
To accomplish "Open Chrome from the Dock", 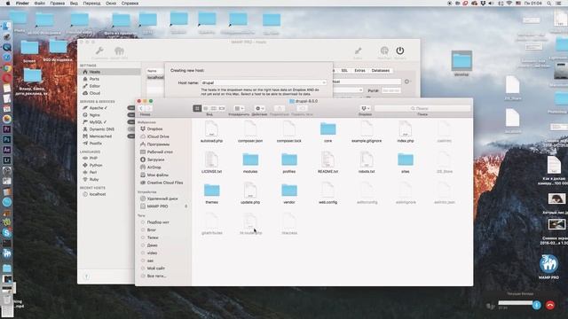I will click(7, 68).
